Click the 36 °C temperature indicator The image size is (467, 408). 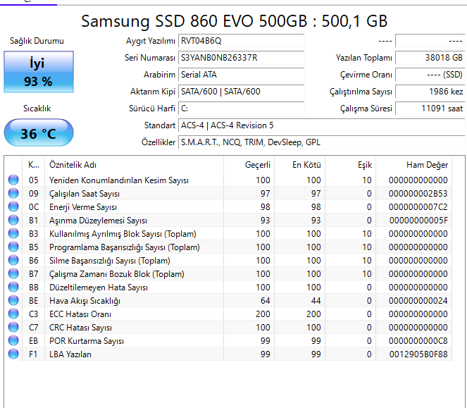(x=39, y=132)
